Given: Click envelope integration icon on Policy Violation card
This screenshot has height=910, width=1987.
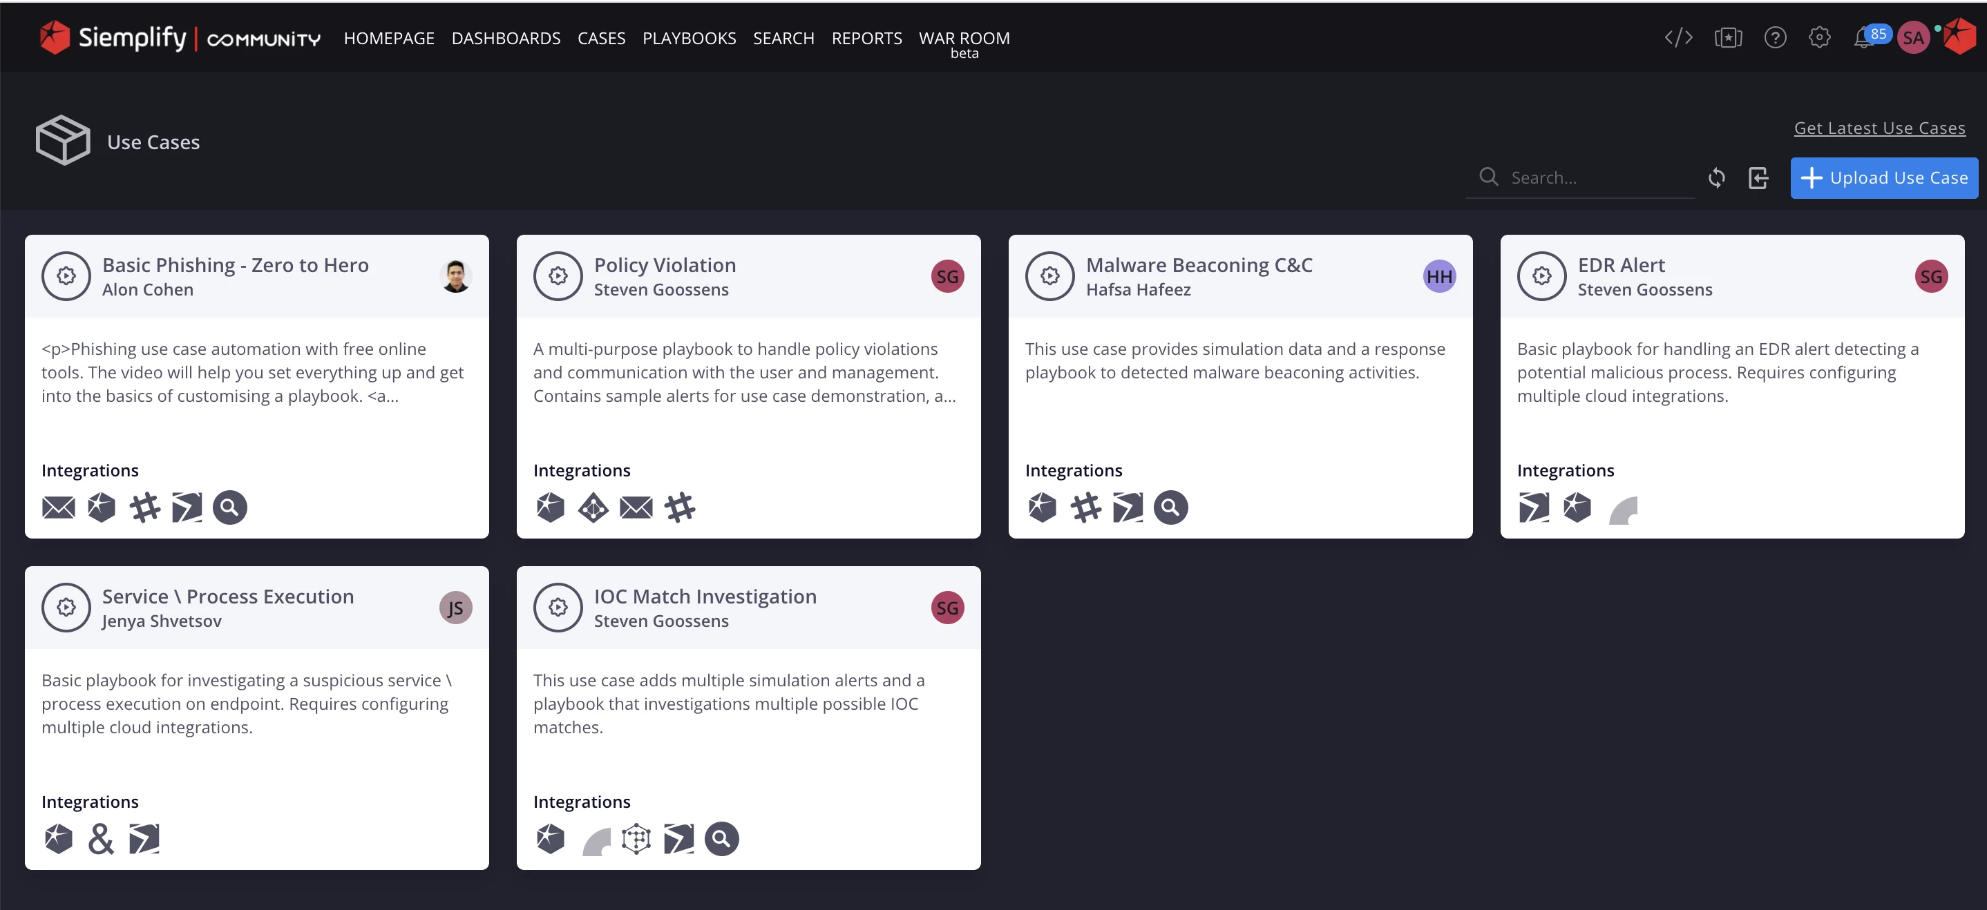Looking at the screenshot, I should [x=636, y=507].
